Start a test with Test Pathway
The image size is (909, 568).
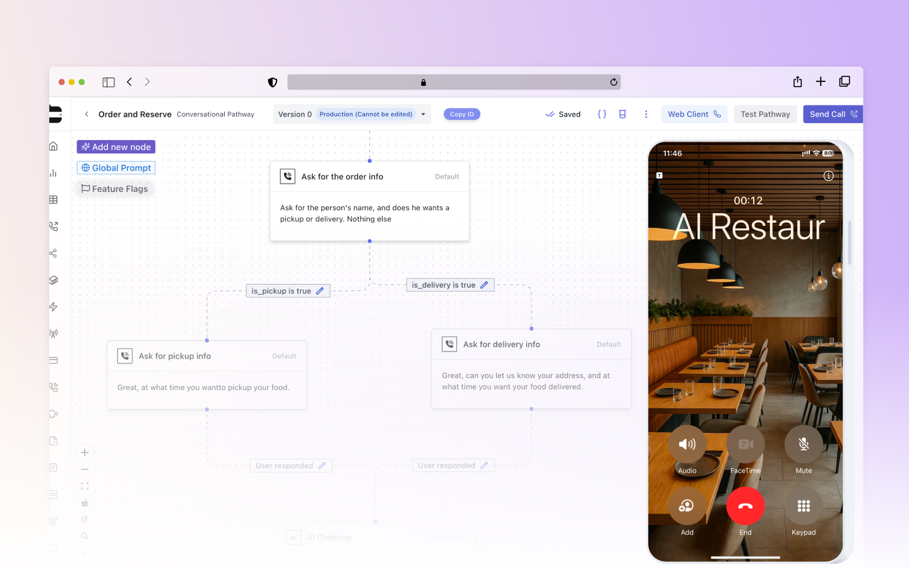coord(765,114)
